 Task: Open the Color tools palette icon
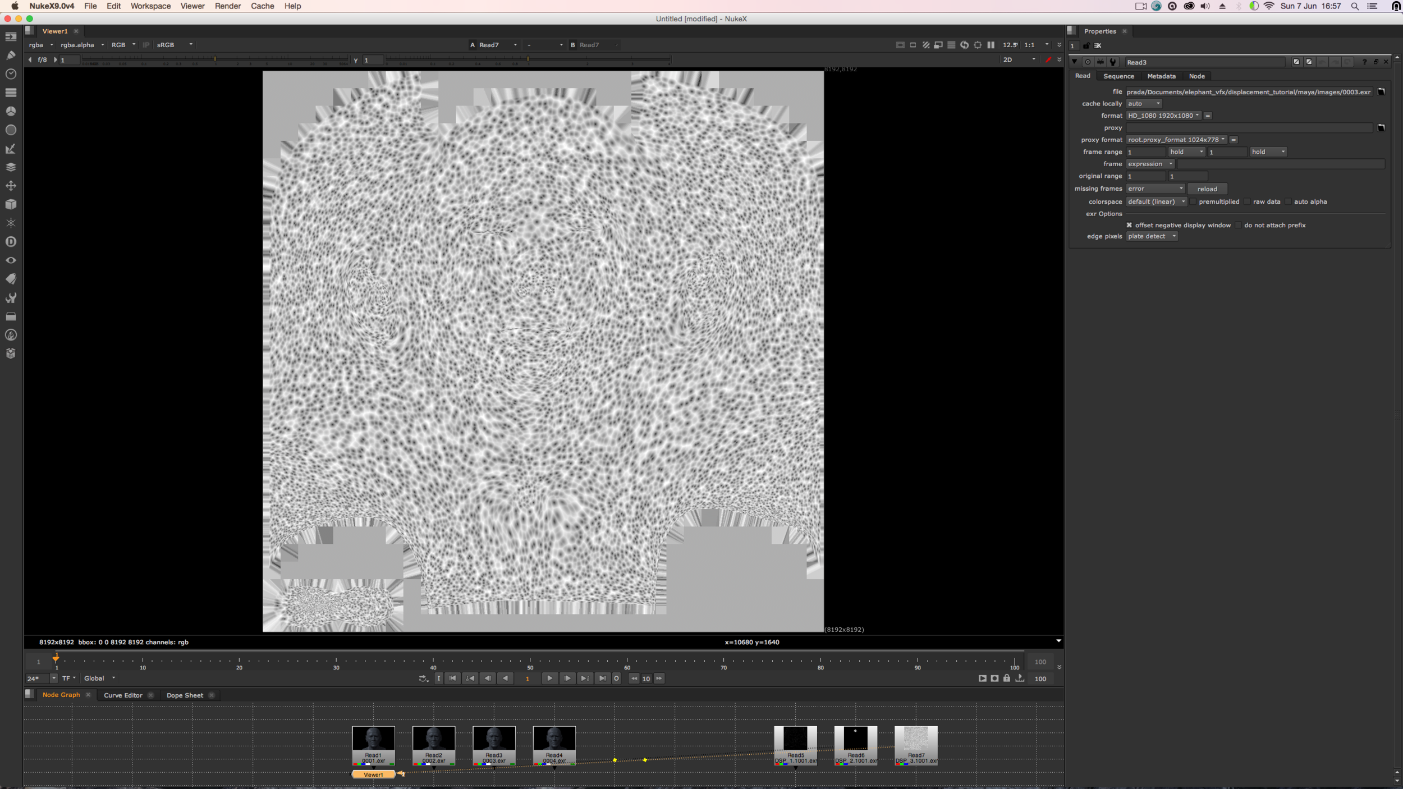11,111
